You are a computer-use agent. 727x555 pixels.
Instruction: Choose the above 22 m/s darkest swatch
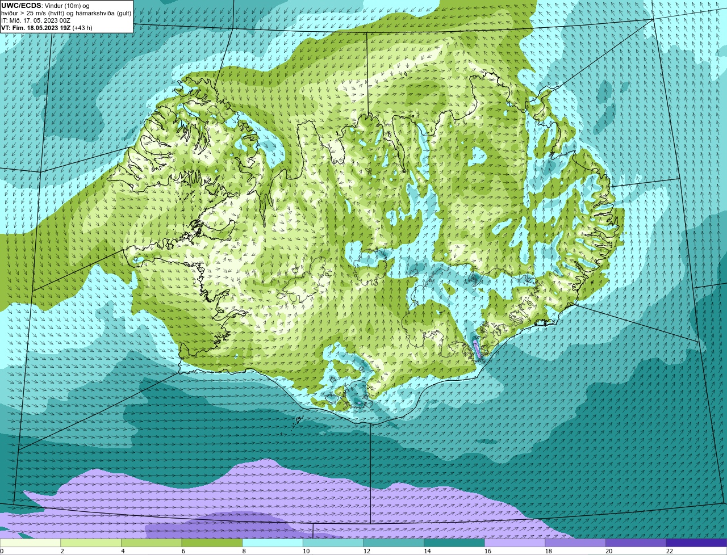click(x=697, y=543)
